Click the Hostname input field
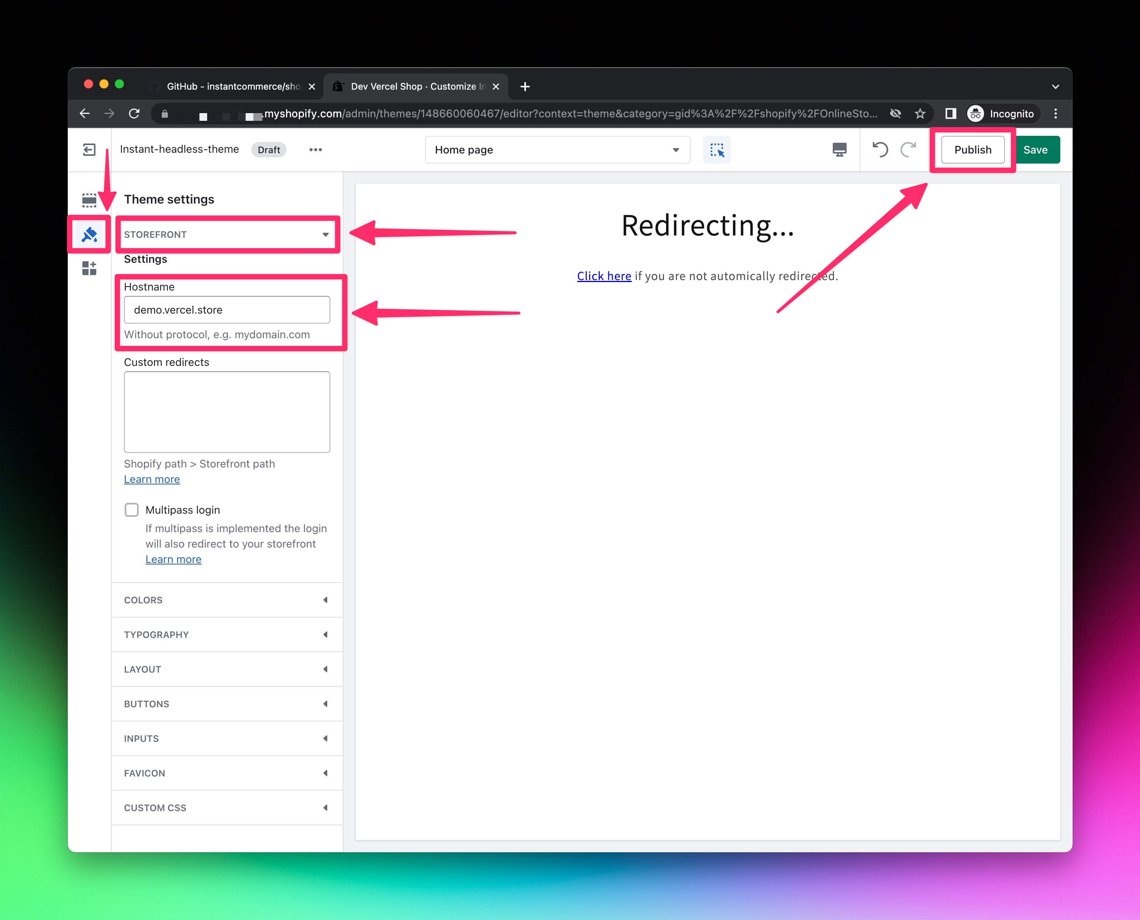Screen dimensions: 1140x920 pyautogui.click(x=228, y=310)
